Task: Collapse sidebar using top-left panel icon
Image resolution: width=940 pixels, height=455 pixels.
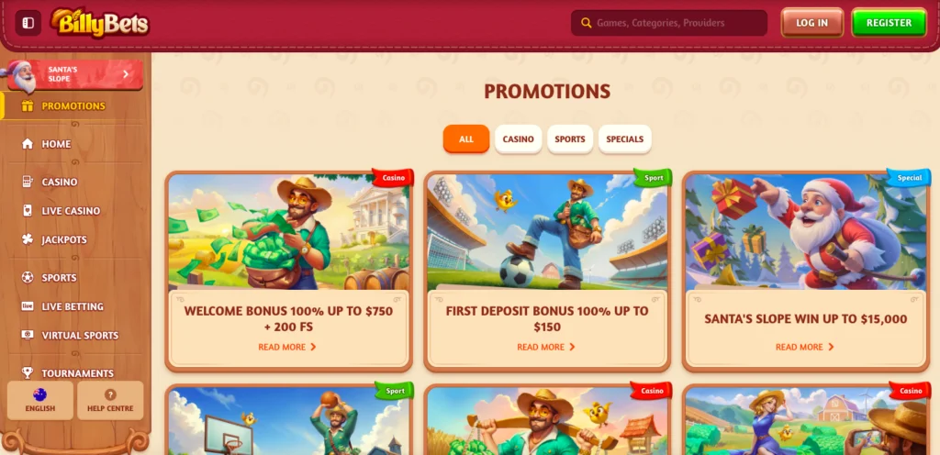Action: point(28,23)
